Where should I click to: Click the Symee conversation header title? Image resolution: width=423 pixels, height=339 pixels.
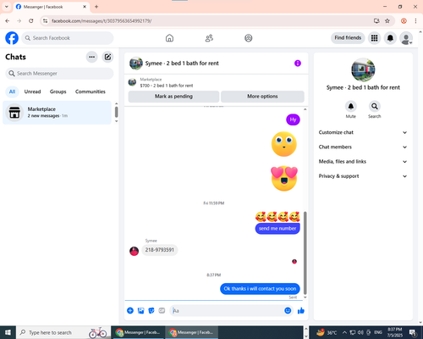182,64
